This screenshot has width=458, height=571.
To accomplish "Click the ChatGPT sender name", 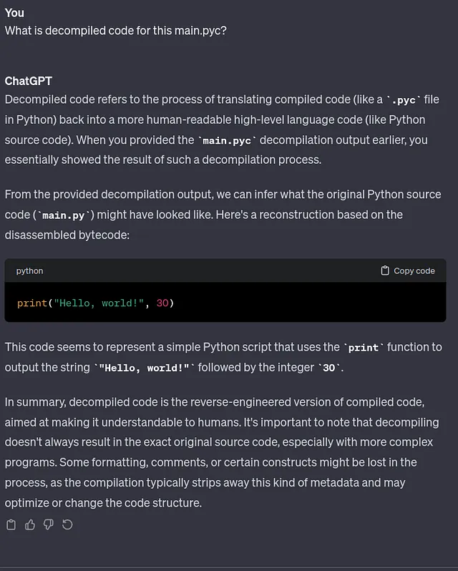I will [29, 81].
